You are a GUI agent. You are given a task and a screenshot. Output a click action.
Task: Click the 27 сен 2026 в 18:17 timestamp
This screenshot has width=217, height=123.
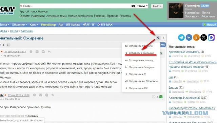[15, 52]
